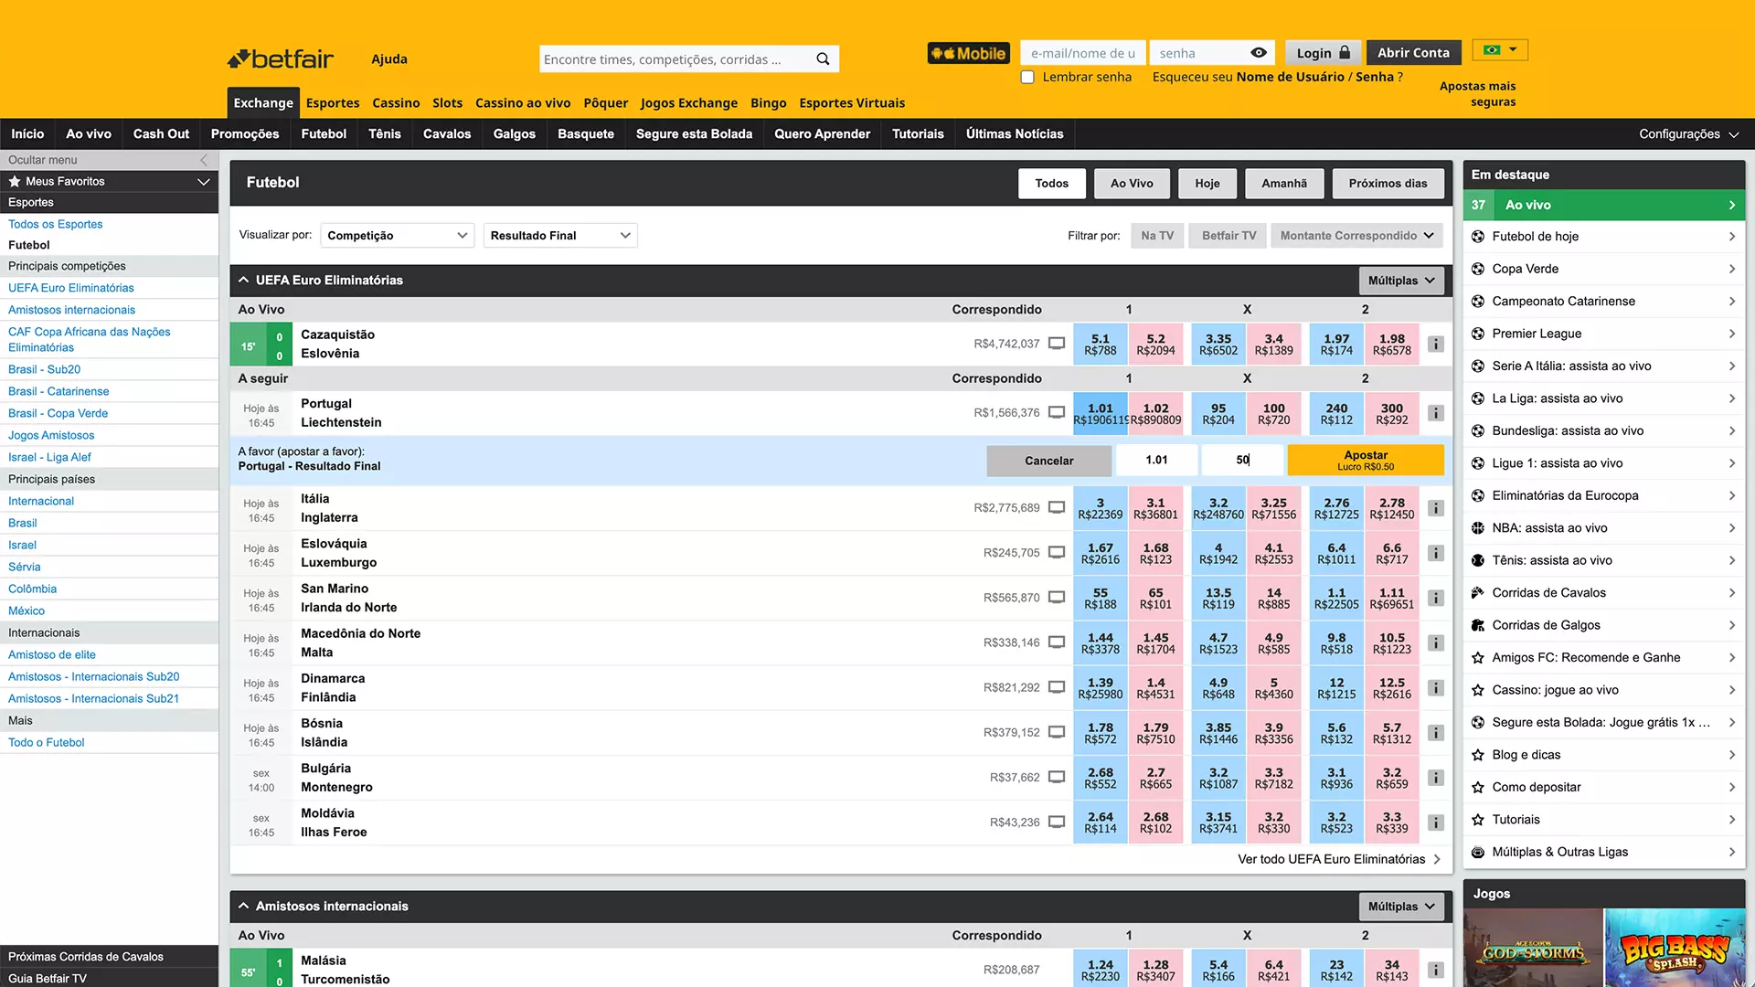The image size is (1755, 987).
Task: Open Montante Correspondido dropdown
Action: pos(1356,236)
